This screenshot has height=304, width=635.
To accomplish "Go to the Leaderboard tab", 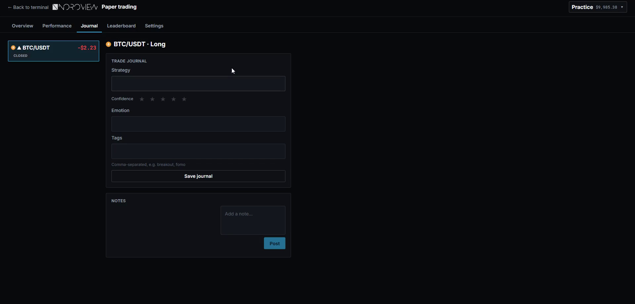I will click(121, 26).
